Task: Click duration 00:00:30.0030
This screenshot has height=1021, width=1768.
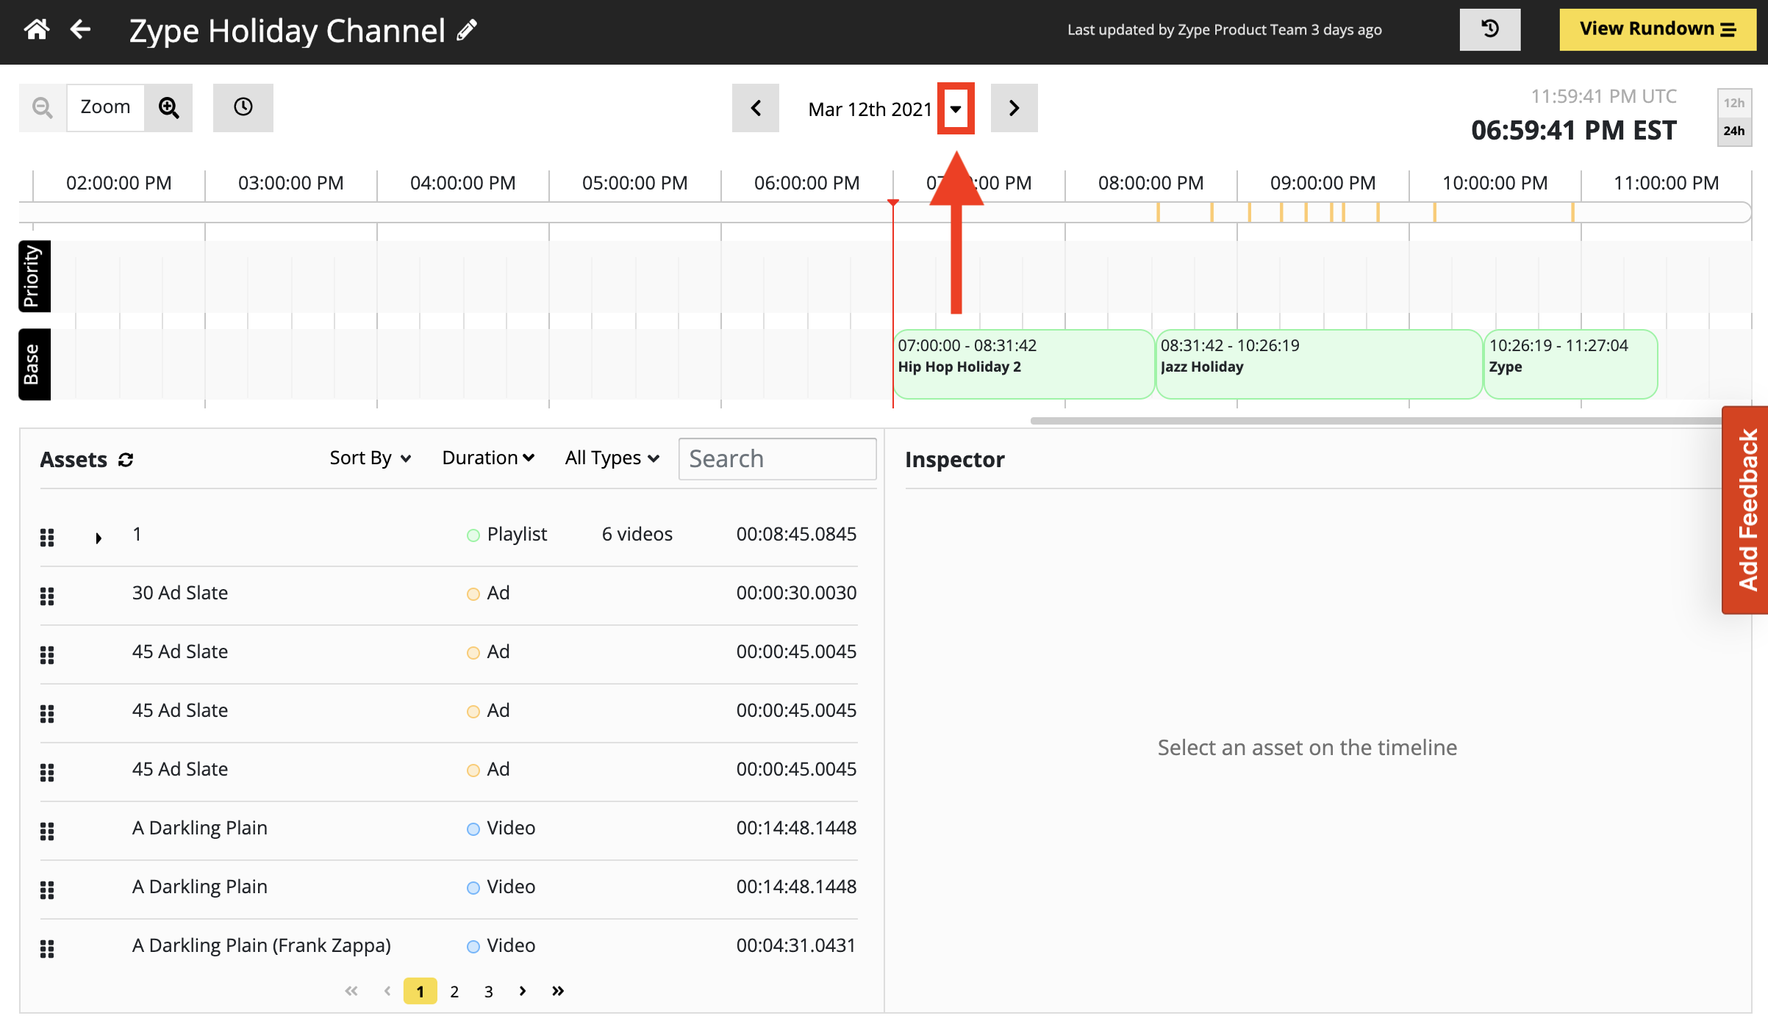Action: [796, 593]
